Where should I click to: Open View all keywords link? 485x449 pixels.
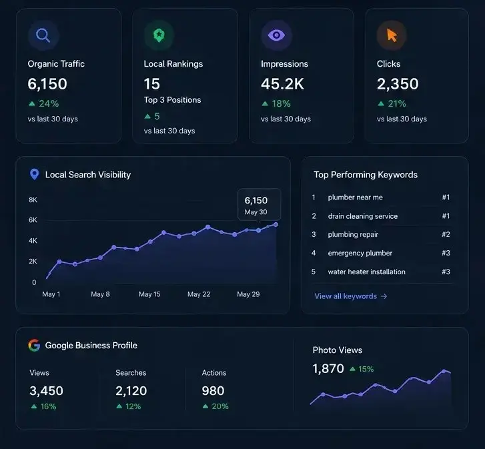tap(351, 296)
